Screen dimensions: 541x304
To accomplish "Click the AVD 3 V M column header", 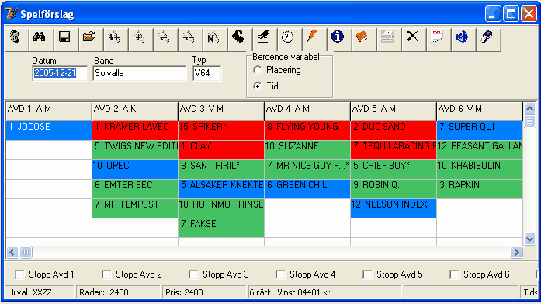I will coord(221,111).
